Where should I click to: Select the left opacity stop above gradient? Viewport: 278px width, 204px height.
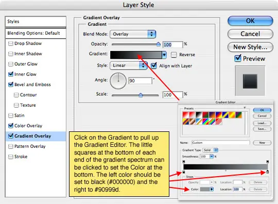click(184, 162)
